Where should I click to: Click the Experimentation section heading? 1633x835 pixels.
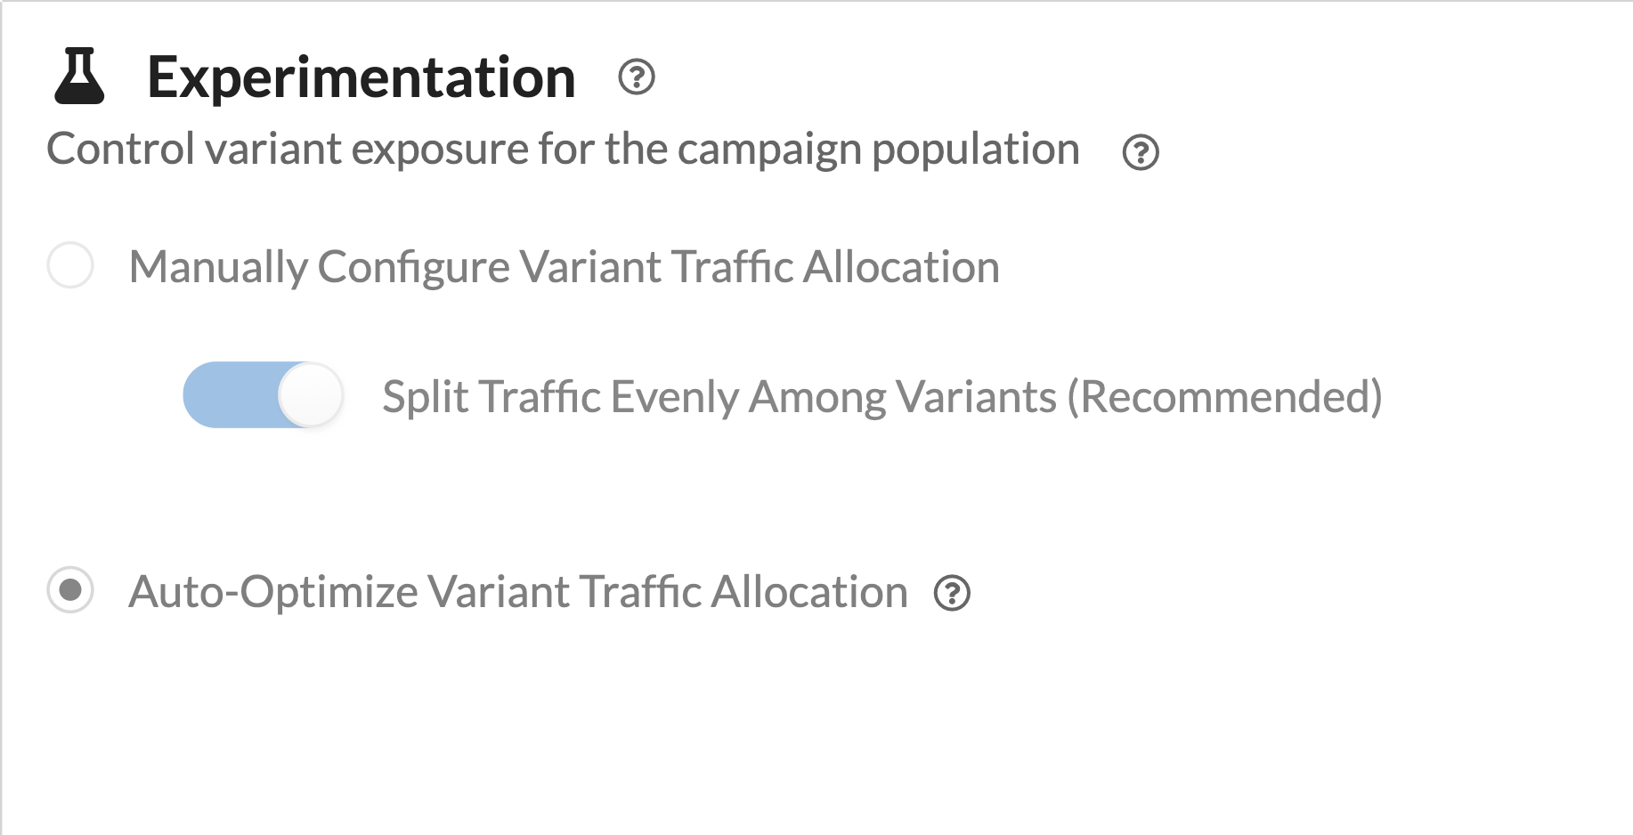click(361, 77)
